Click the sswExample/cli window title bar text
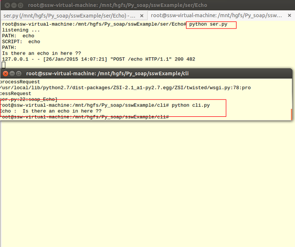295x247 pixels. coord(107,73)
